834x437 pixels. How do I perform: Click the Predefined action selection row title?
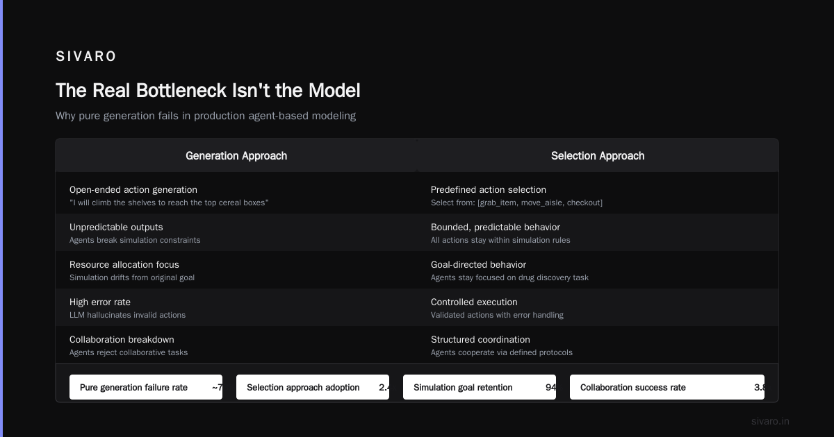(489, 190)
